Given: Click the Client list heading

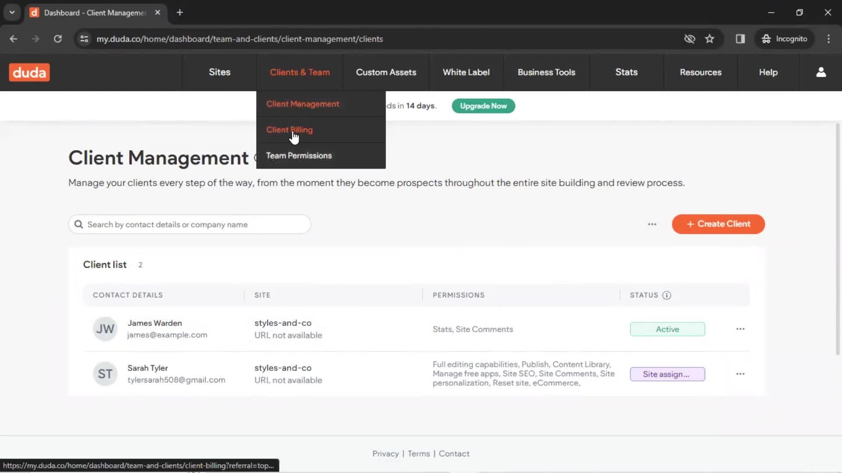Looking at the screenshot, I should (105, 265).
